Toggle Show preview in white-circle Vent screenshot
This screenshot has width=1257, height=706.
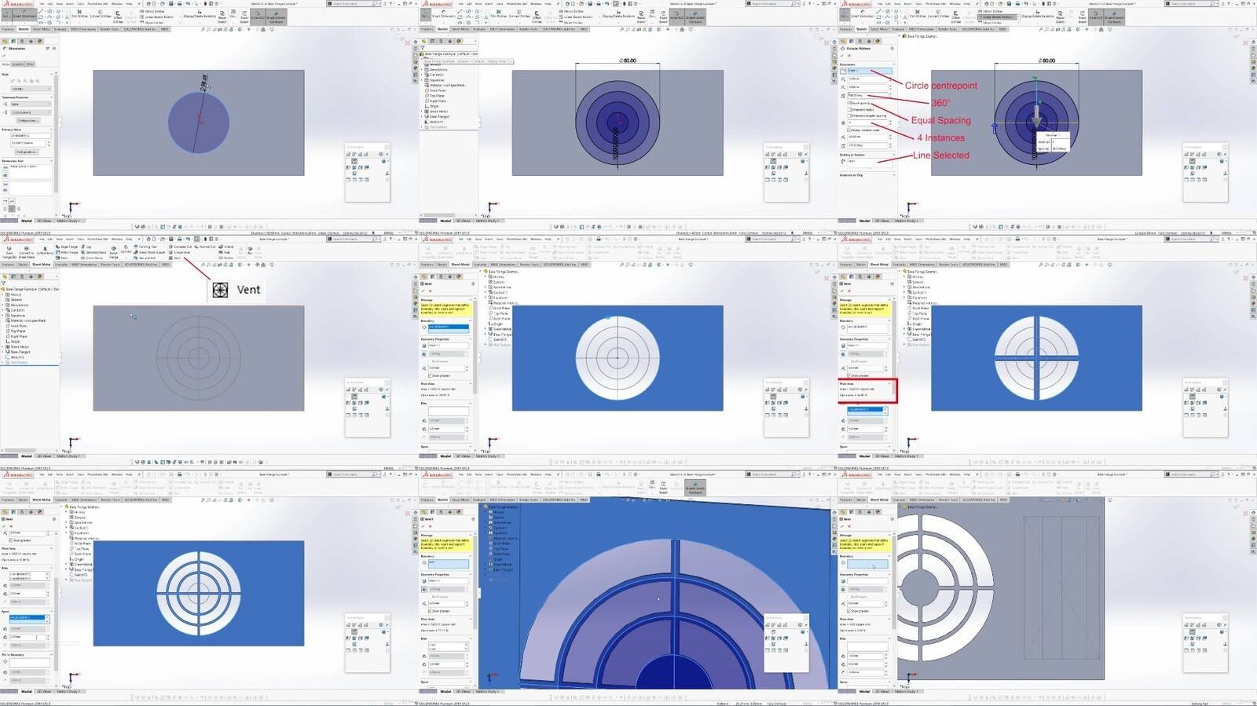tap(431, 375)
